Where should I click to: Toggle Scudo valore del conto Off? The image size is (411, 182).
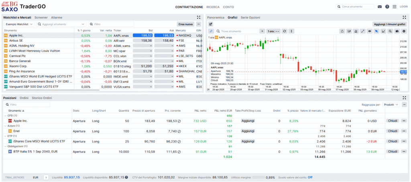pyautogui.click(x=310, y=178)
